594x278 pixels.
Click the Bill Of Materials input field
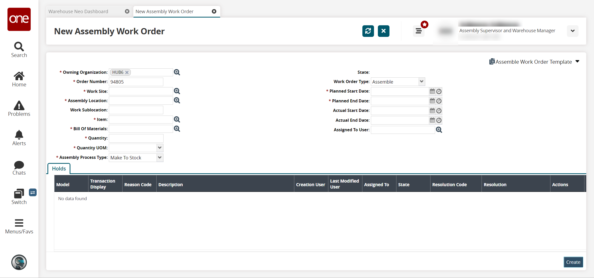click(141, 129)
